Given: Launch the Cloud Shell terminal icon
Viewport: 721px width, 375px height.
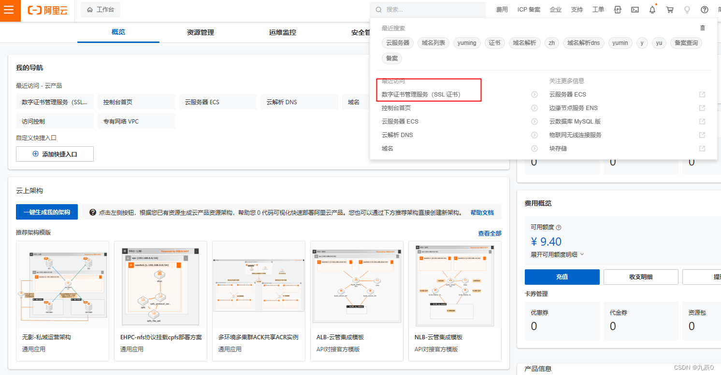Looking at the screenshot, I should [635, 10].
